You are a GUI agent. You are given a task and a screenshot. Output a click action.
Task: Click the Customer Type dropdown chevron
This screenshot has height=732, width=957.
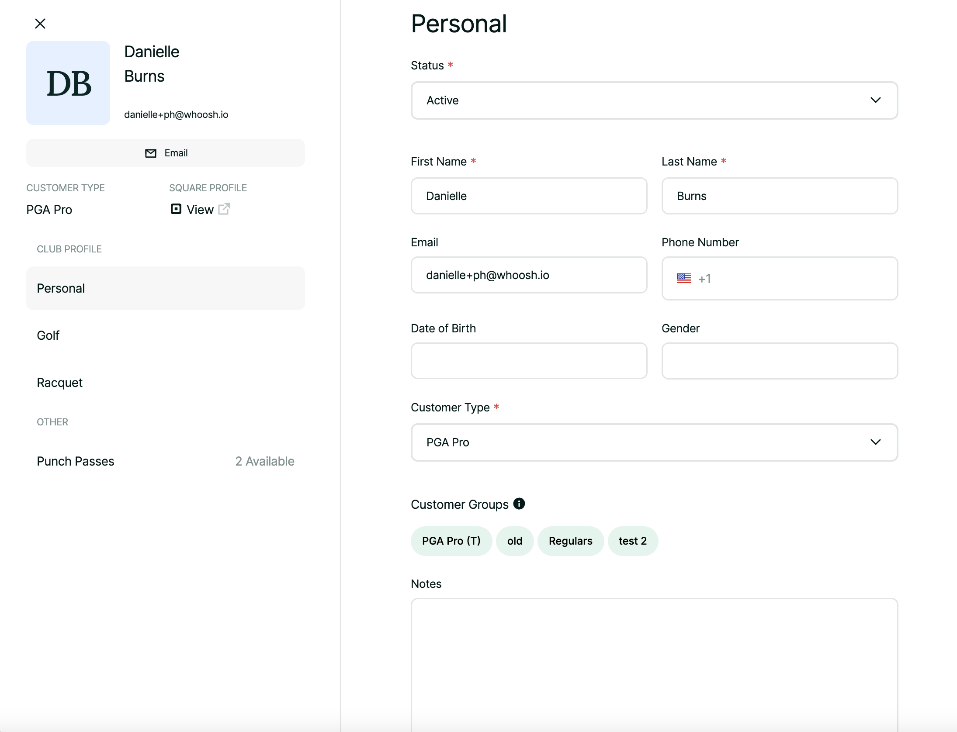click(876, 442)
